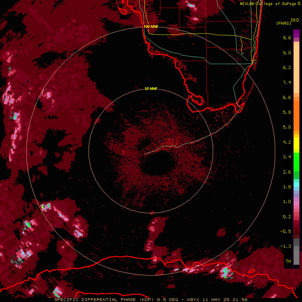This screenshot has height=302, width=302.
Task: Click the light peach color bar band
Action: tap(296, 69)
